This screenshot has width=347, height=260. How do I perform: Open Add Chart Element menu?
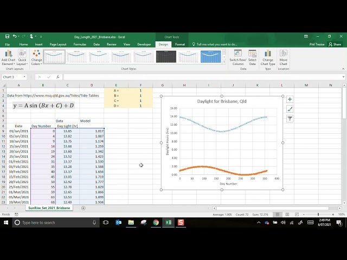coord(8,57)
